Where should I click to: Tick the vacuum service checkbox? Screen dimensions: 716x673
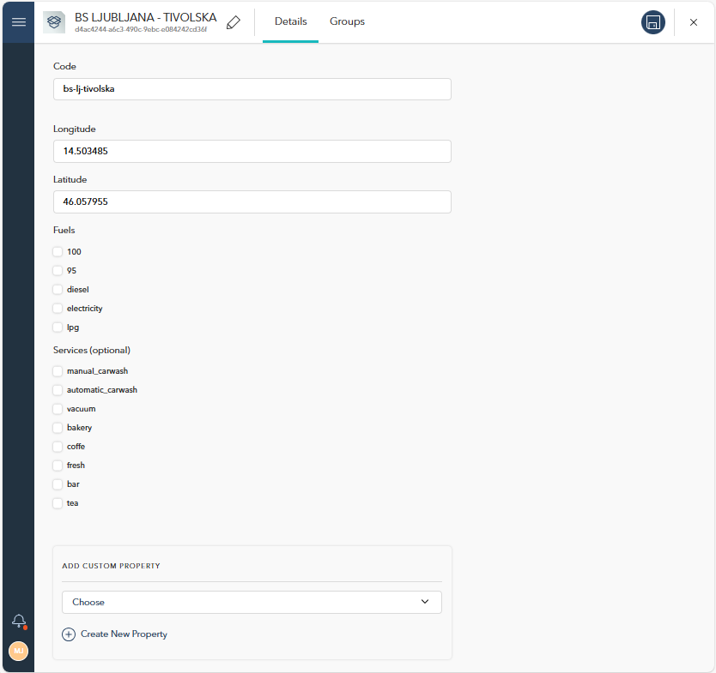[58, 409]
